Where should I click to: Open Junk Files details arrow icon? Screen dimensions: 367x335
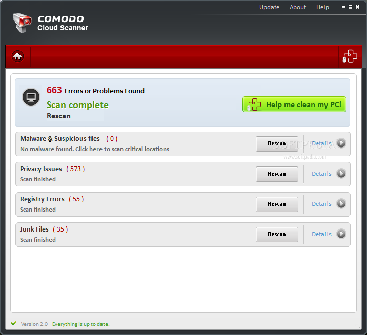(341, 234)
